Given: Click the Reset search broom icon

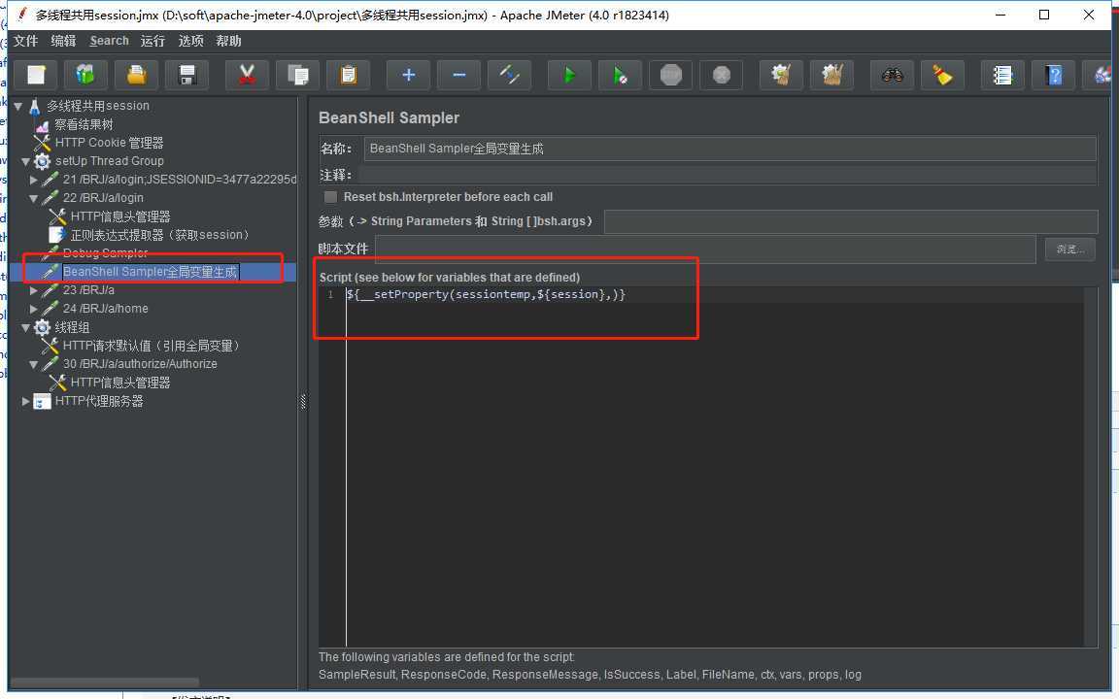Looking at the screenshot, I should [x=943, y=75].
